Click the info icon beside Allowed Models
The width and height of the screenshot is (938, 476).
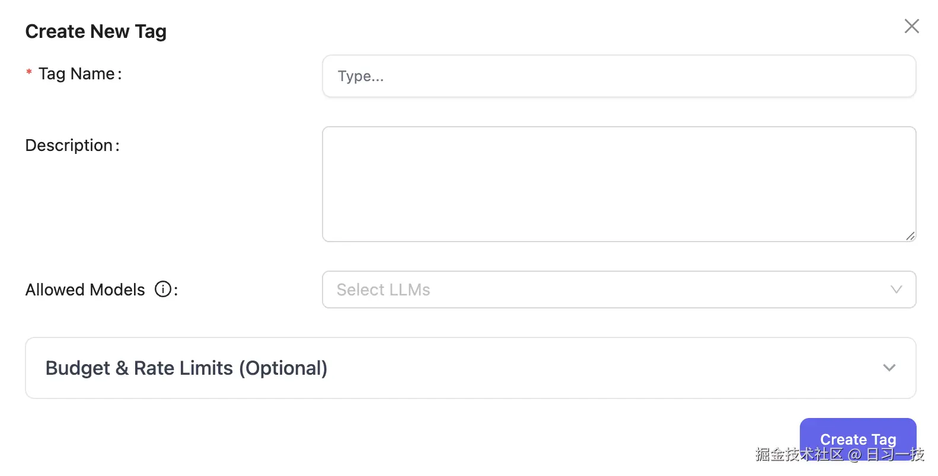(163, 289)
